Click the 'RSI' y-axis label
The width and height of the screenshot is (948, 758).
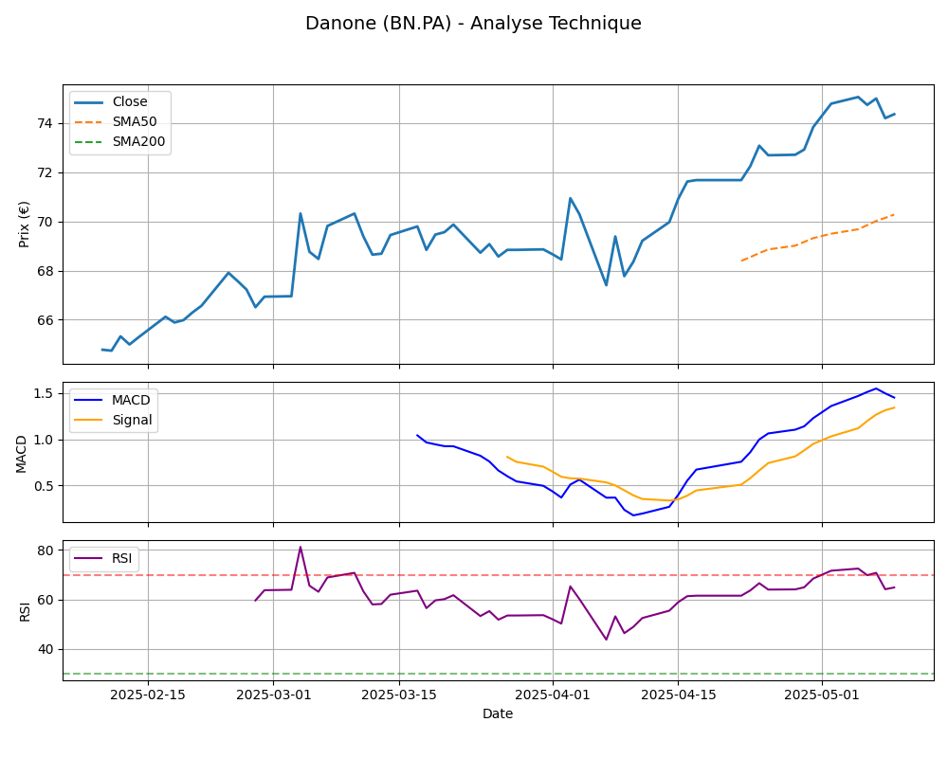(25, 611)
